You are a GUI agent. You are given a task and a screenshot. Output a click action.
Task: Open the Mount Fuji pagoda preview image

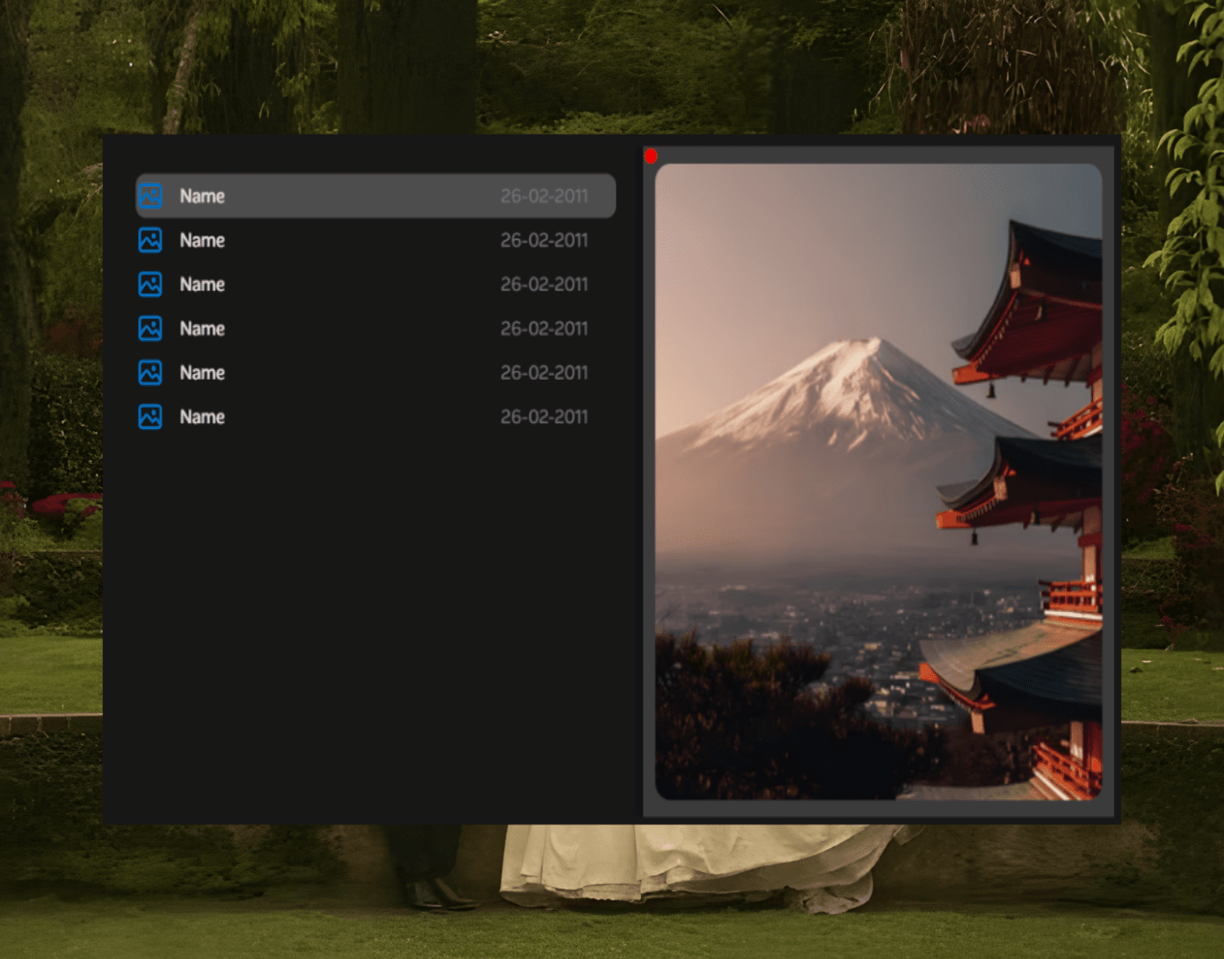[878, 482]
